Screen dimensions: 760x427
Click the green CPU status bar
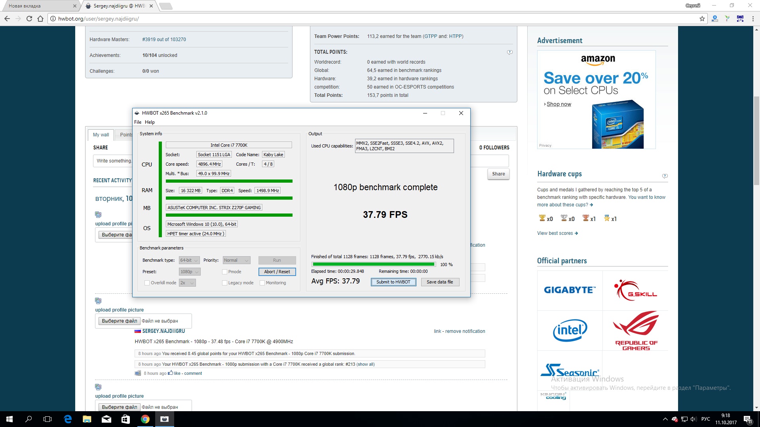[229, 181]
